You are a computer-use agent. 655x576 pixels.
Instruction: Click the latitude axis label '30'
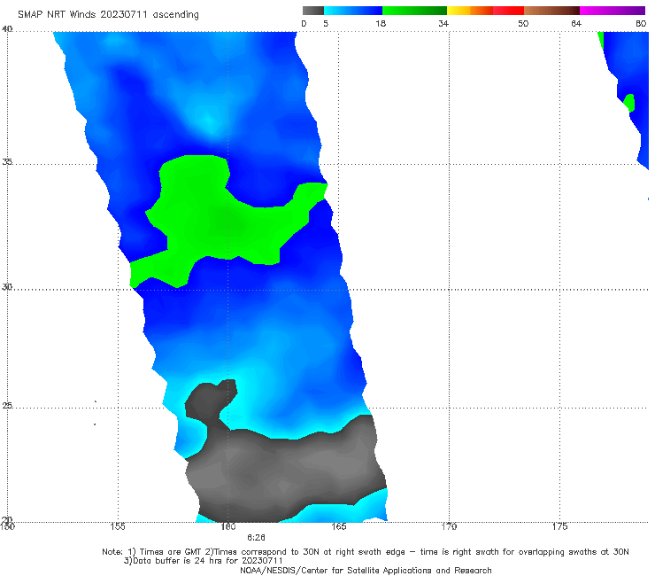pyautogui.click(x=7, y=286)
